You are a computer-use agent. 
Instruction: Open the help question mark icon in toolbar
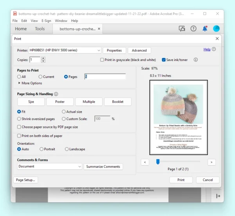coord(193,29)
